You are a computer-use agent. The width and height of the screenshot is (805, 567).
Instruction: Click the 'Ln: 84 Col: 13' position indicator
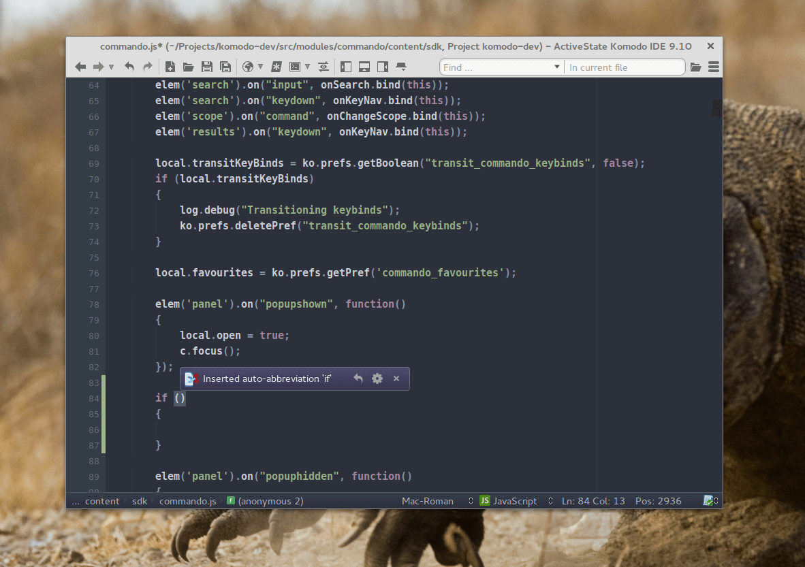pos(593,502)
